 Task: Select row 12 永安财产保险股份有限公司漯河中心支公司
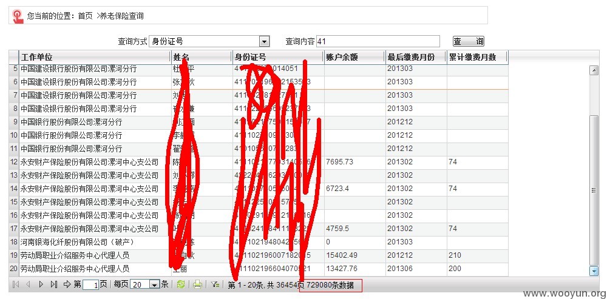[x=259, y=162]
